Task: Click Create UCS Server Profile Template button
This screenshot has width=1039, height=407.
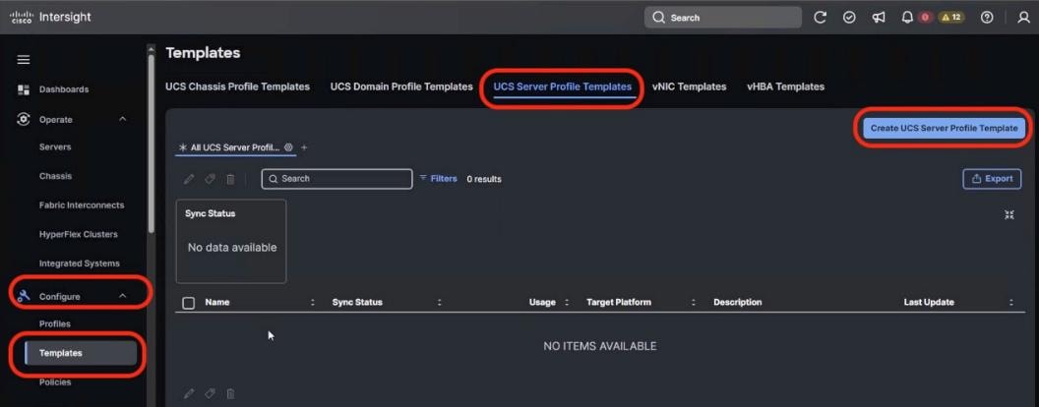Action: tap(944, 129)
